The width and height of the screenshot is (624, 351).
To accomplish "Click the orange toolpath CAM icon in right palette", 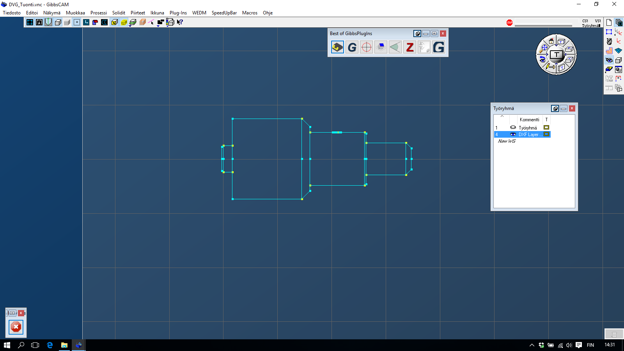I will [x=609, y=51].
